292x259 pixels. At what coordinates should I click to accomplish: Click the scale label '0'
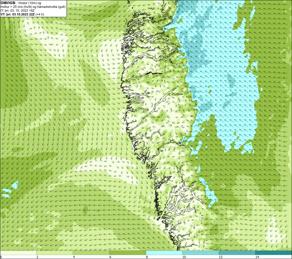pos(1,257)
